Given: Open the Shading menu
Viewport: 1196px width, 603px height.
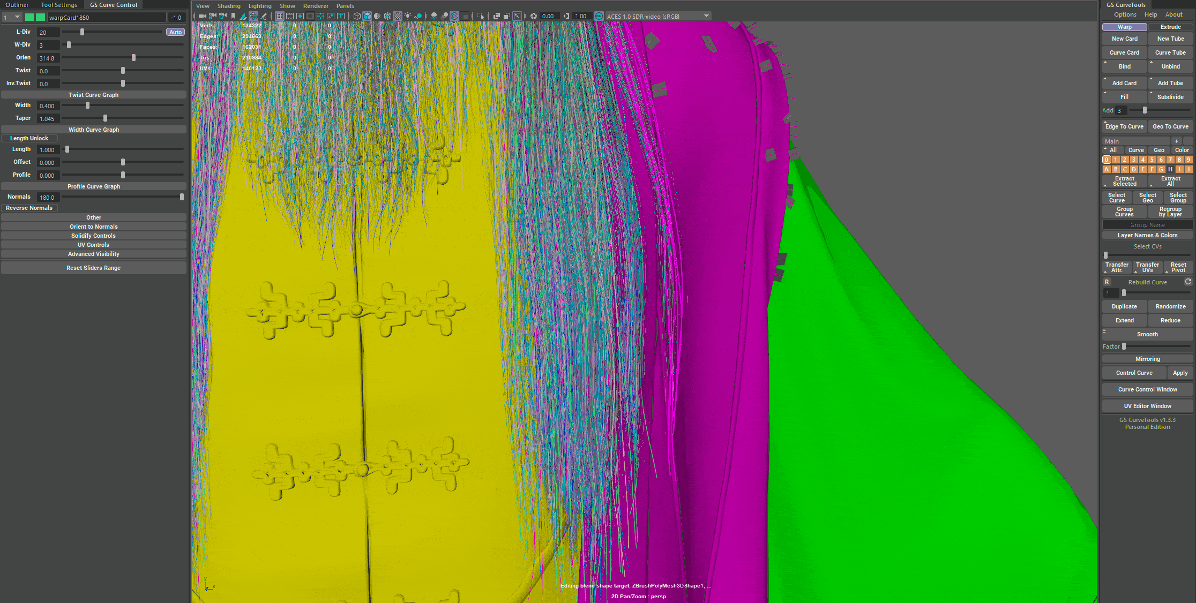Looking at the screenshot, I should coord(229,5).
